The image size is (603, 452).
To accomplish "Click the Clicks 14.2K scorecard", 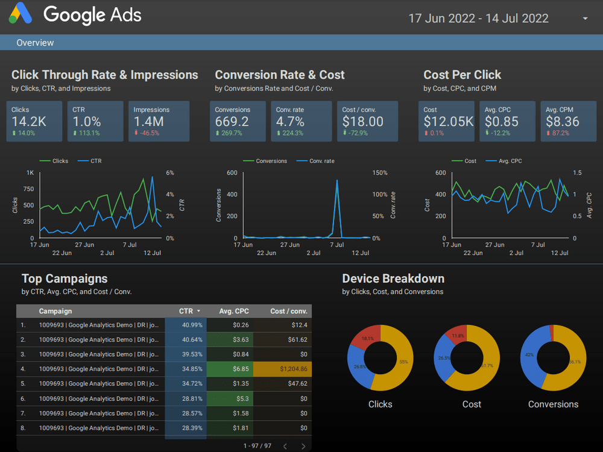I will (x=34, y=121).
